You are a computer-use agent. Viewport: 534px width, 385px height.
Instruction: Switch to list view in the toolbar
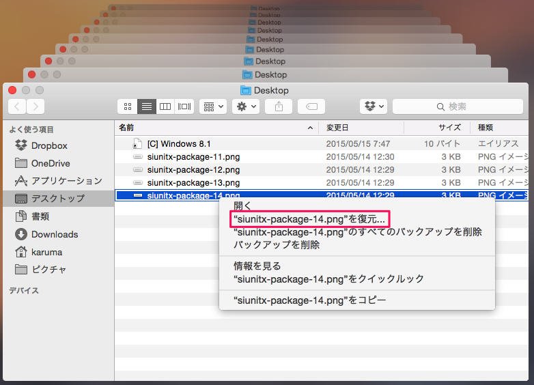click(x=147, y=106)
